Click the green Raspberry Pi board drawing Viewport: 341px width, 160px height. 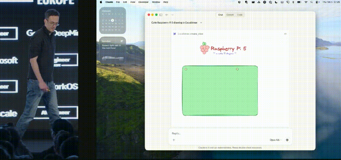(x=220, y=91)
